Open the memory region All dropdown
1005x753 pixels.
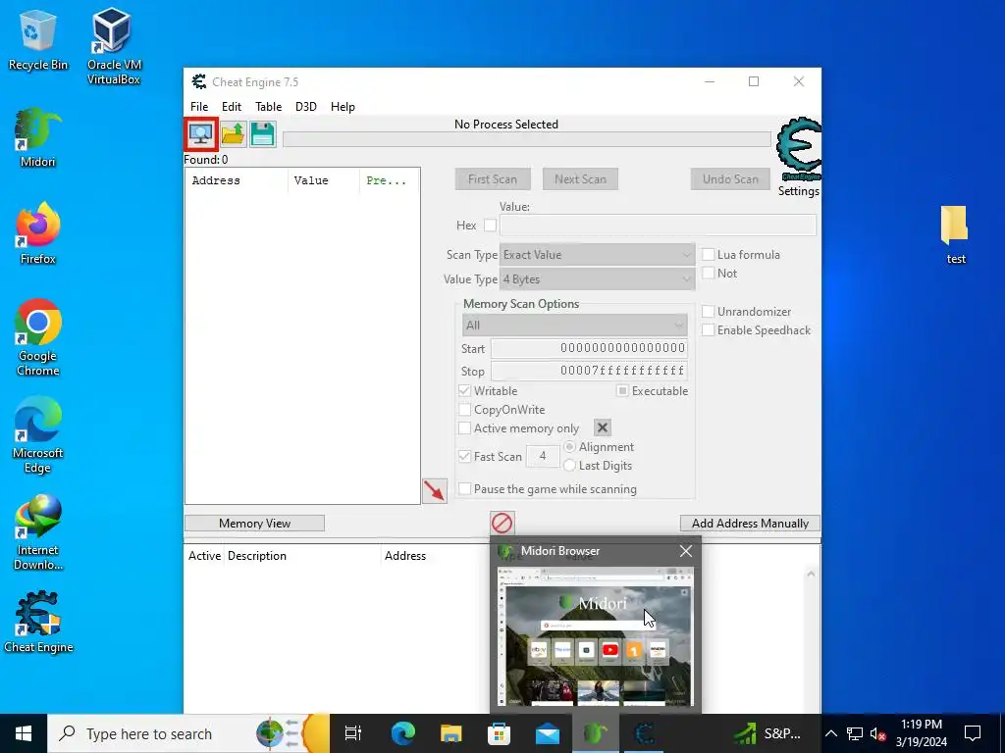(x=574, y=326)
